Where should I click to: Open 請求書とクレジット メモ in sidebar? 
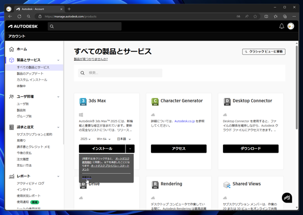click(x=34, y=147)
